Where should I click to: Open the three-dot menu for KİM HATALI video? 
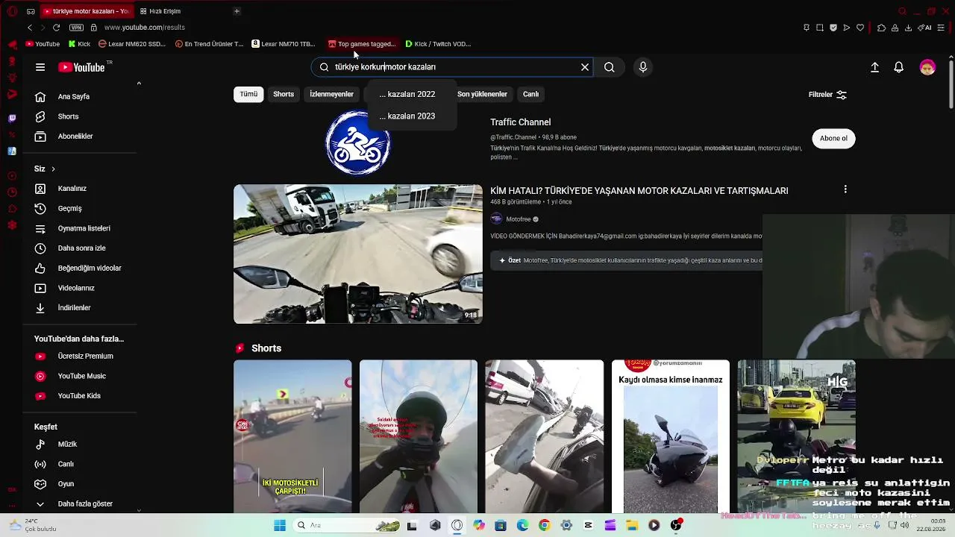pos(845,189)
